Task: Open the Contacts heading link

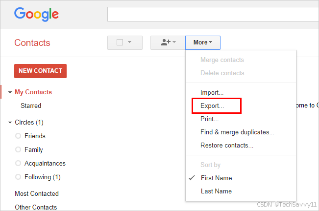Action: pyautogui.click(x=32, y=43)
